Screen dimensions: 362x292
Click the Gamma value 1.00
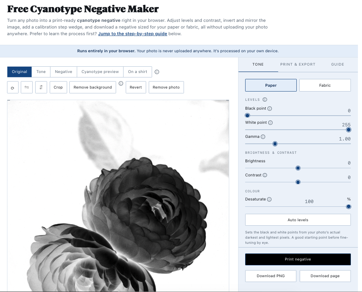click(x=345, y=139)
